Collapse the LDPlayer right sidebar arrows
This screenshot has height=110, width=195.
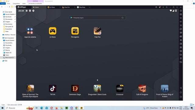coord(181,7)
